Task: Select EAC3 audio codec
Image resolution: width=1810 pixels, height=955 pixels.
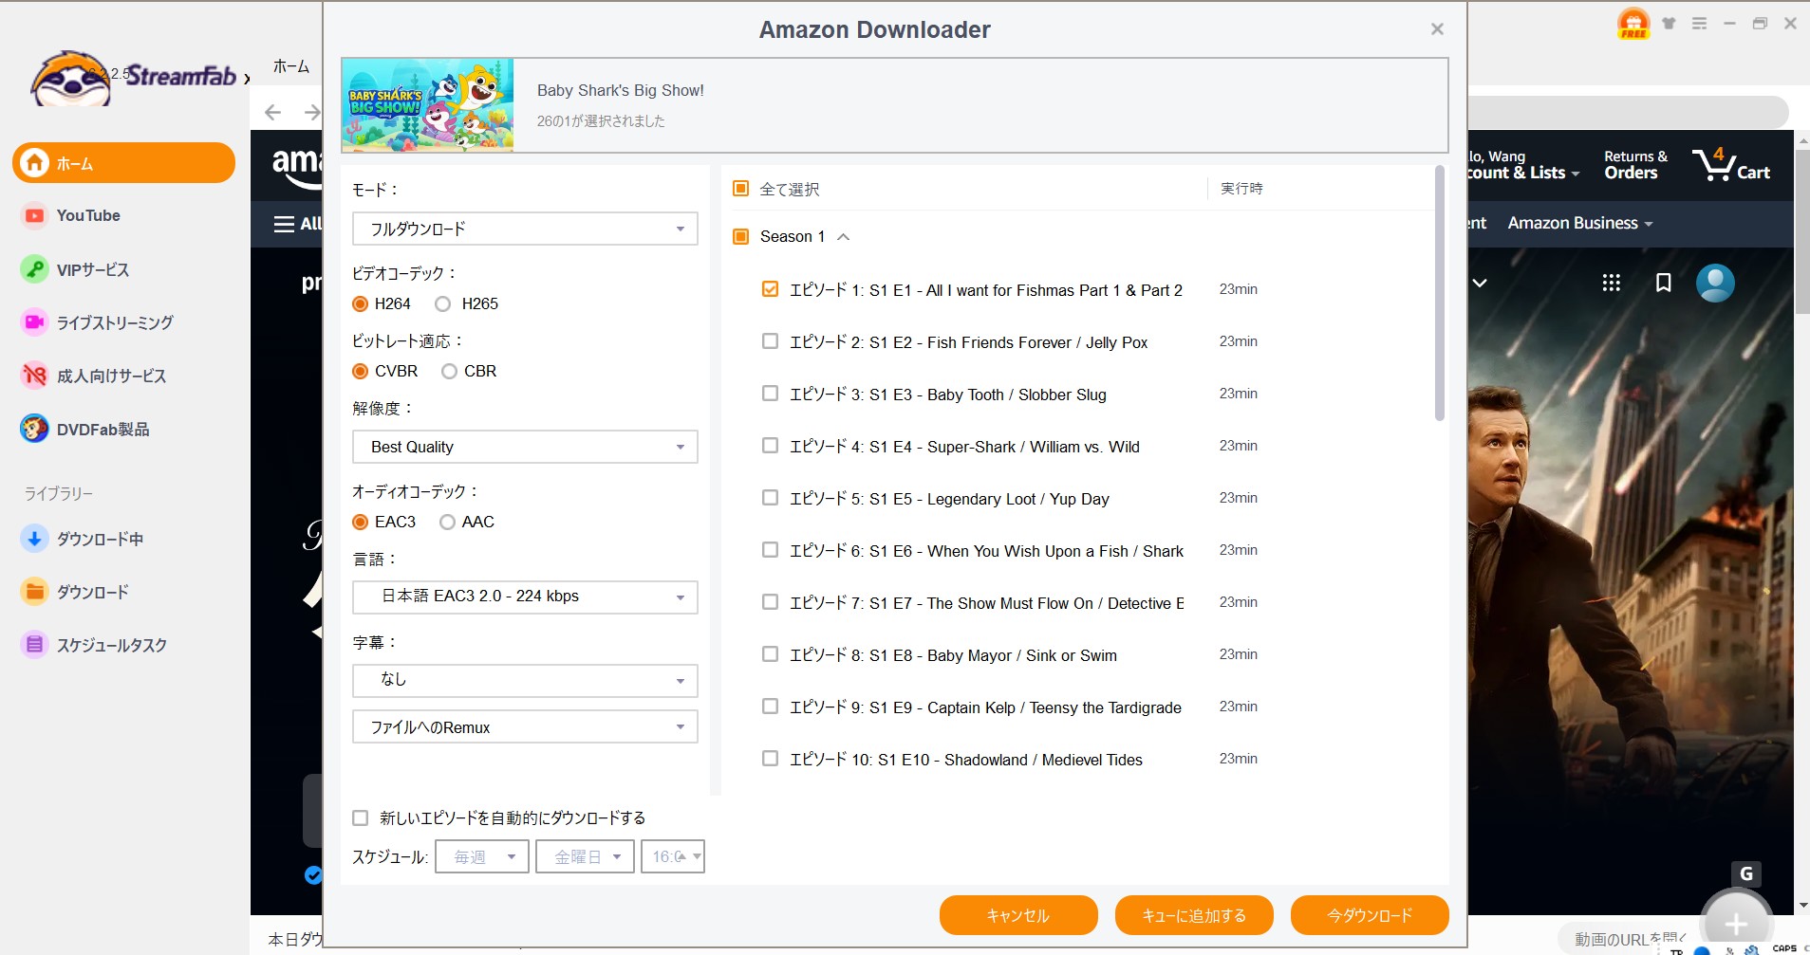Action: [x=360, y=522]
